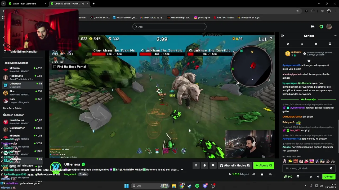The height and width of the screenshot is (190, 339).
Task: Open the browser media controls icon
Action: (322, 11)
